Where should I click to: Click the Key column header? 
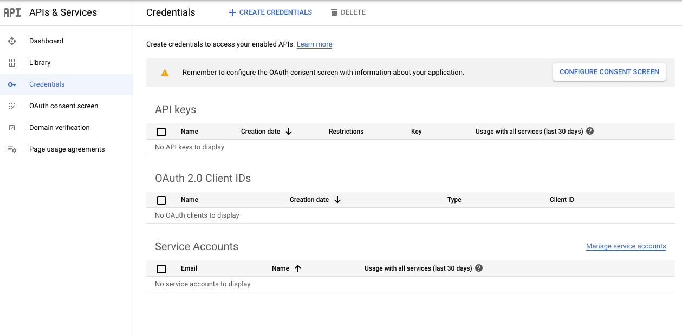click(x=416, y=132)
